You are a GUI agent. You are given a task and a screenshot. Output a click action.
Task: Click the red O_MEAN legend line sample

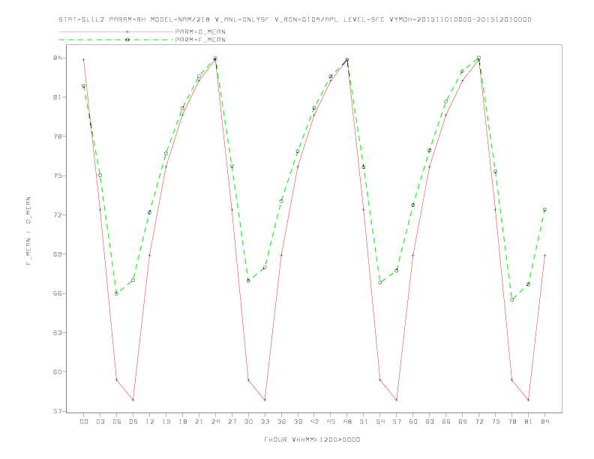pos(116,31)
